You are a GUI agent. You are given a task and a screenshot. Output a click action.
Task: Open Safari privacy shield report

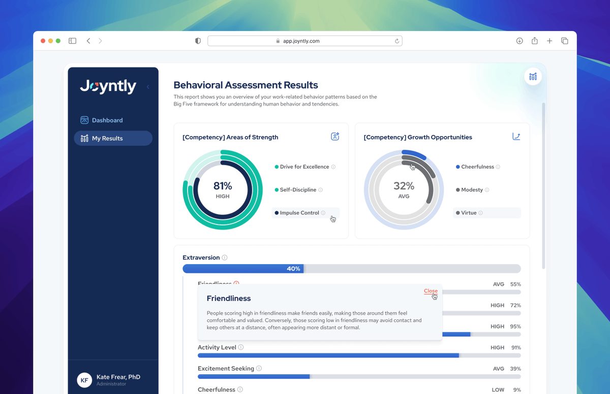[198, 41]
